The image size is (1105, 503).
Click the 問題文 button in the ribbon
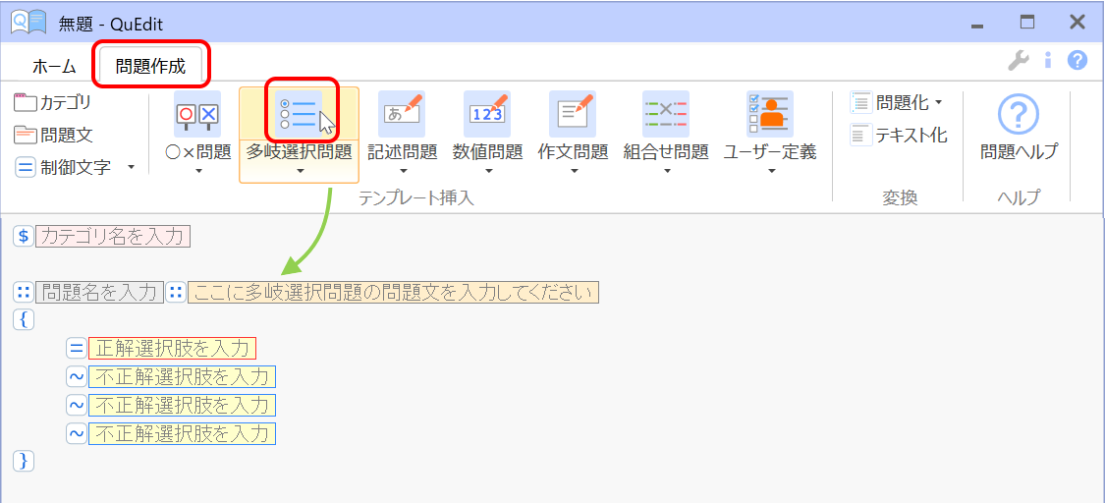[x=54, y=135]
